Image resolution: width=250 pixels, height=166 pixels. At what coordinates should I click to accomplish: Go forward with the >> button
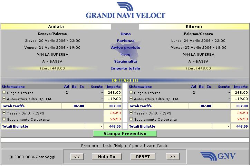point(173,157)
